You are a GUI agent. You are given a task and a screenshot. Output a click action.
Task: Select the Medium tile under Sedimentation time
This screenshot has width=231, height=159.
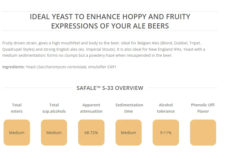pyautogui.click(x=128, y=133)
